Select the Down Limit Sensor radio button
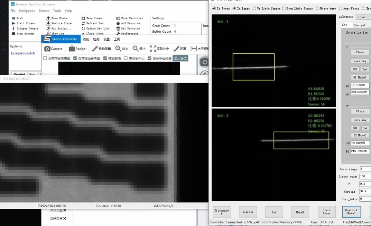 click(283, 8)
